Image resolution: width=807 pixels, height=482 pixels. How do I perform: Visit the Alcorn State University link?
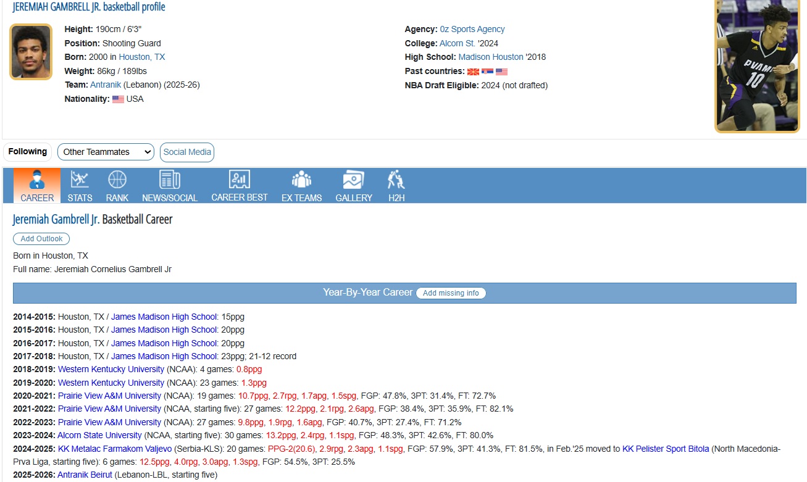coord(99,435)
